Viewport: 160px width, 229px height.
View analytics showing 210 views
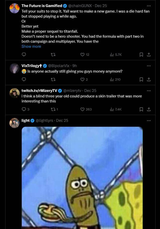(115, 79)
